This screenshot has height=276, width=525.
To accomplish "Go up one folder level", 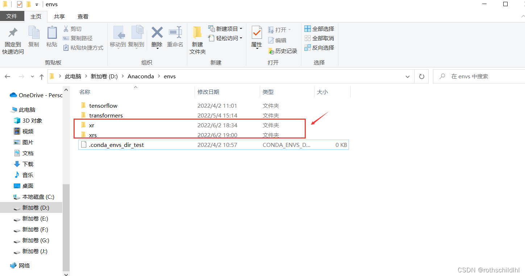I will tap(42, 77).
